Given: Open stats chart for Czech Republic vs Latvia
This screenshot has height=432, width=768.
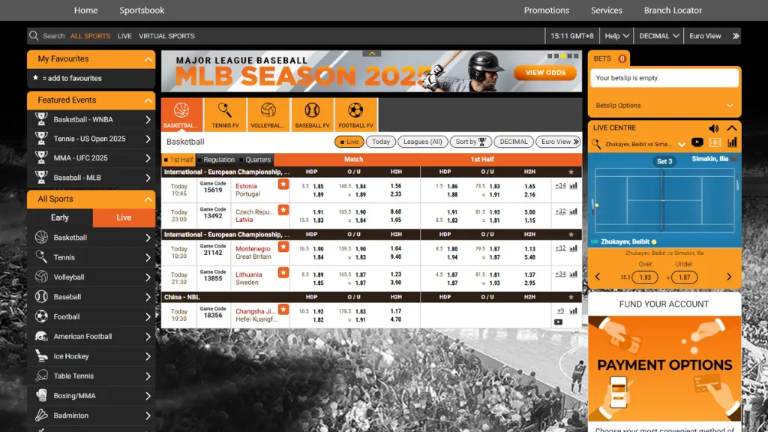Looking at the screenshot, I should click(574, 211).
